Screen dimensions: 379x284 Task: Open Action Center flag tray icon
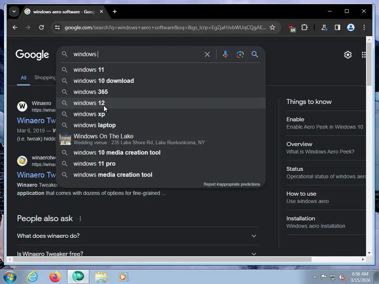pos(323,277)
